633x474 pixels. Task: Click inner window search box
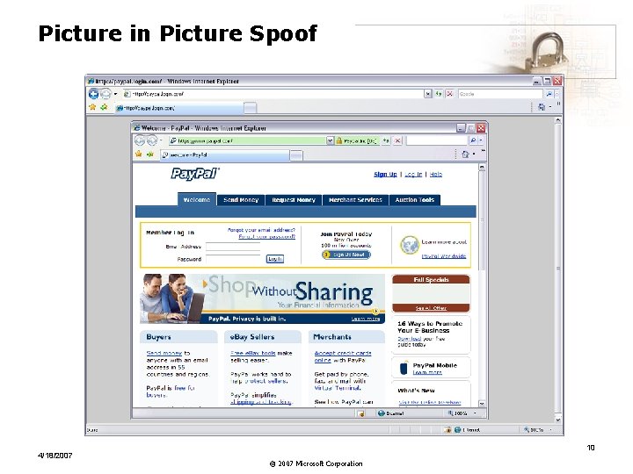[x=436, y=140]
